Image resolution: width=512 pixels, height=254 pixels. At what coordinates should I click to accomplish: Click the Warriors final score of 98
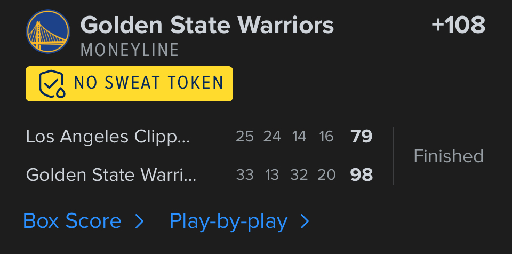[362, 175]
